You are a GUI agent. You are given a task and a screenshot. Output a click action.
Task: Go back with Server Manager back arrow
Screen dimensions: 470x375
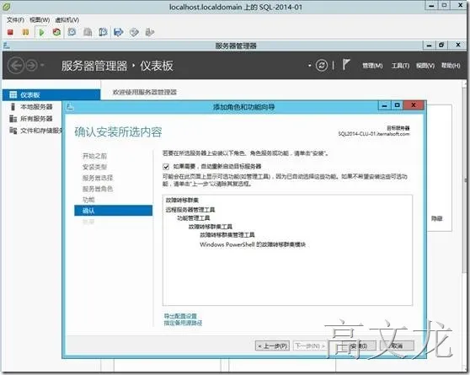pos(16,65)
